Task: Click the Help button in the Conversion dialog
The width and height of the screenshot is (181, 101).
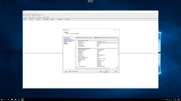Action: pos(66,71)
